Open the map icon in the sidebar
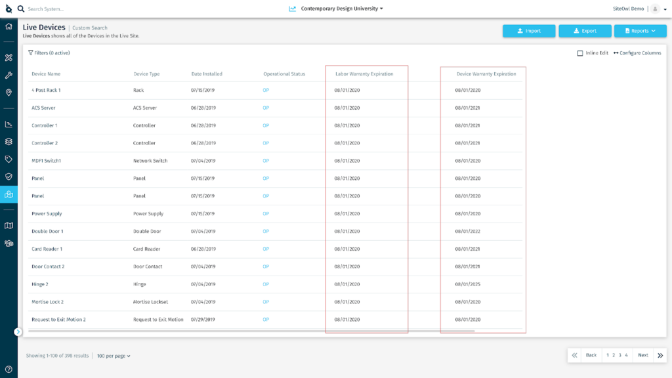Image resolution: width=672 pixels, height=378 pixels. point(7,224)
